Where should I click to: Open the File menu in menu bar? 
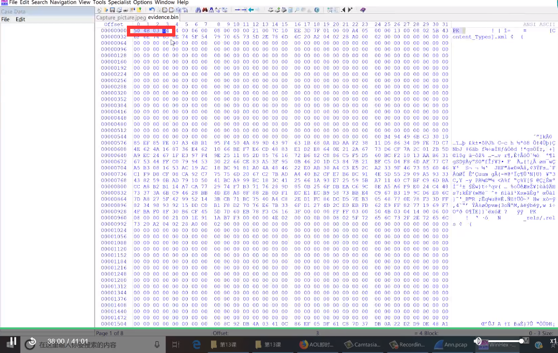13,2
